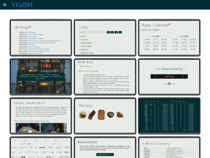The height and width of the screenshot is (158, 210).
Task: Click the Archive Index heading
Action: click(150, 30)
